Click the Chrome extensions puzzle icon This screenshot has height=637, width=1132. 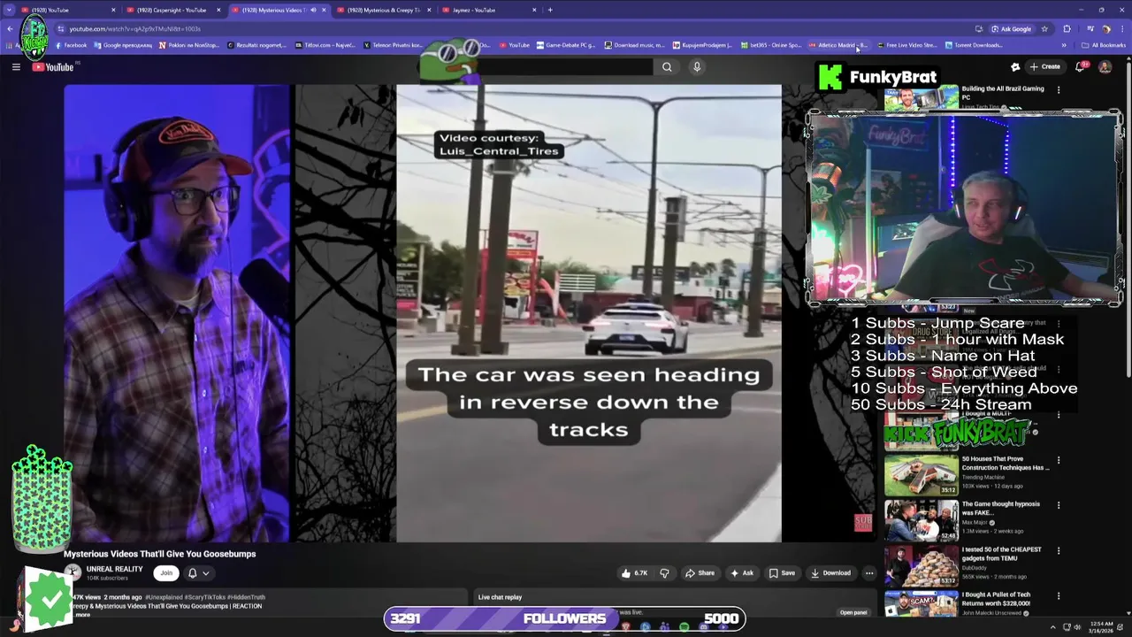(x=1067, y=29)
